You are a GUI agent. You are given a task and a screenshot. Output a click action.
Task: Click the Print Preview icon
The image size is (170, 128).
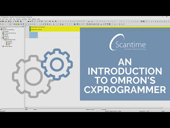click(x=11, y=21)
